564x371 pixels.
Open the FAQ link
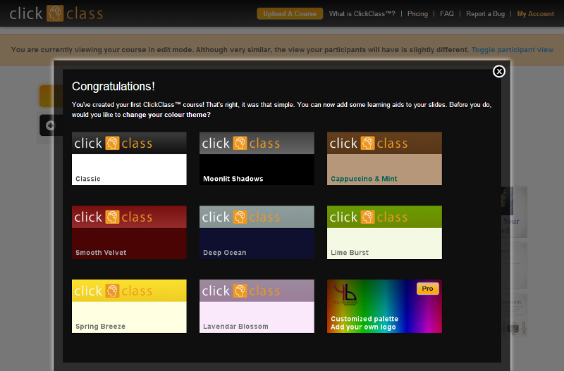click(447, 13)
